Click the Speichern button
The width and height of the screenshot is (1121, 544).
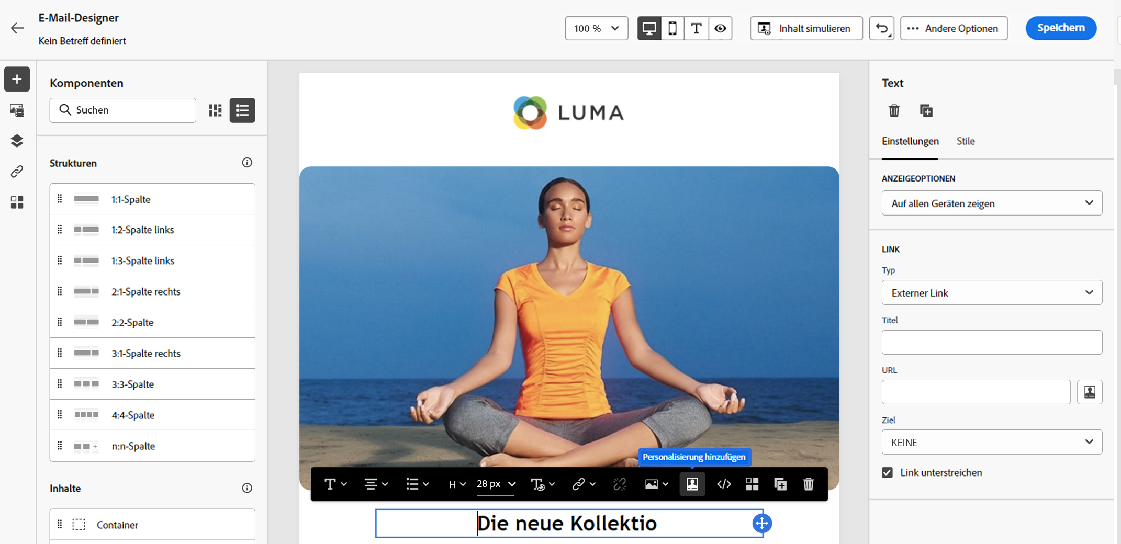click(1061, 28)
